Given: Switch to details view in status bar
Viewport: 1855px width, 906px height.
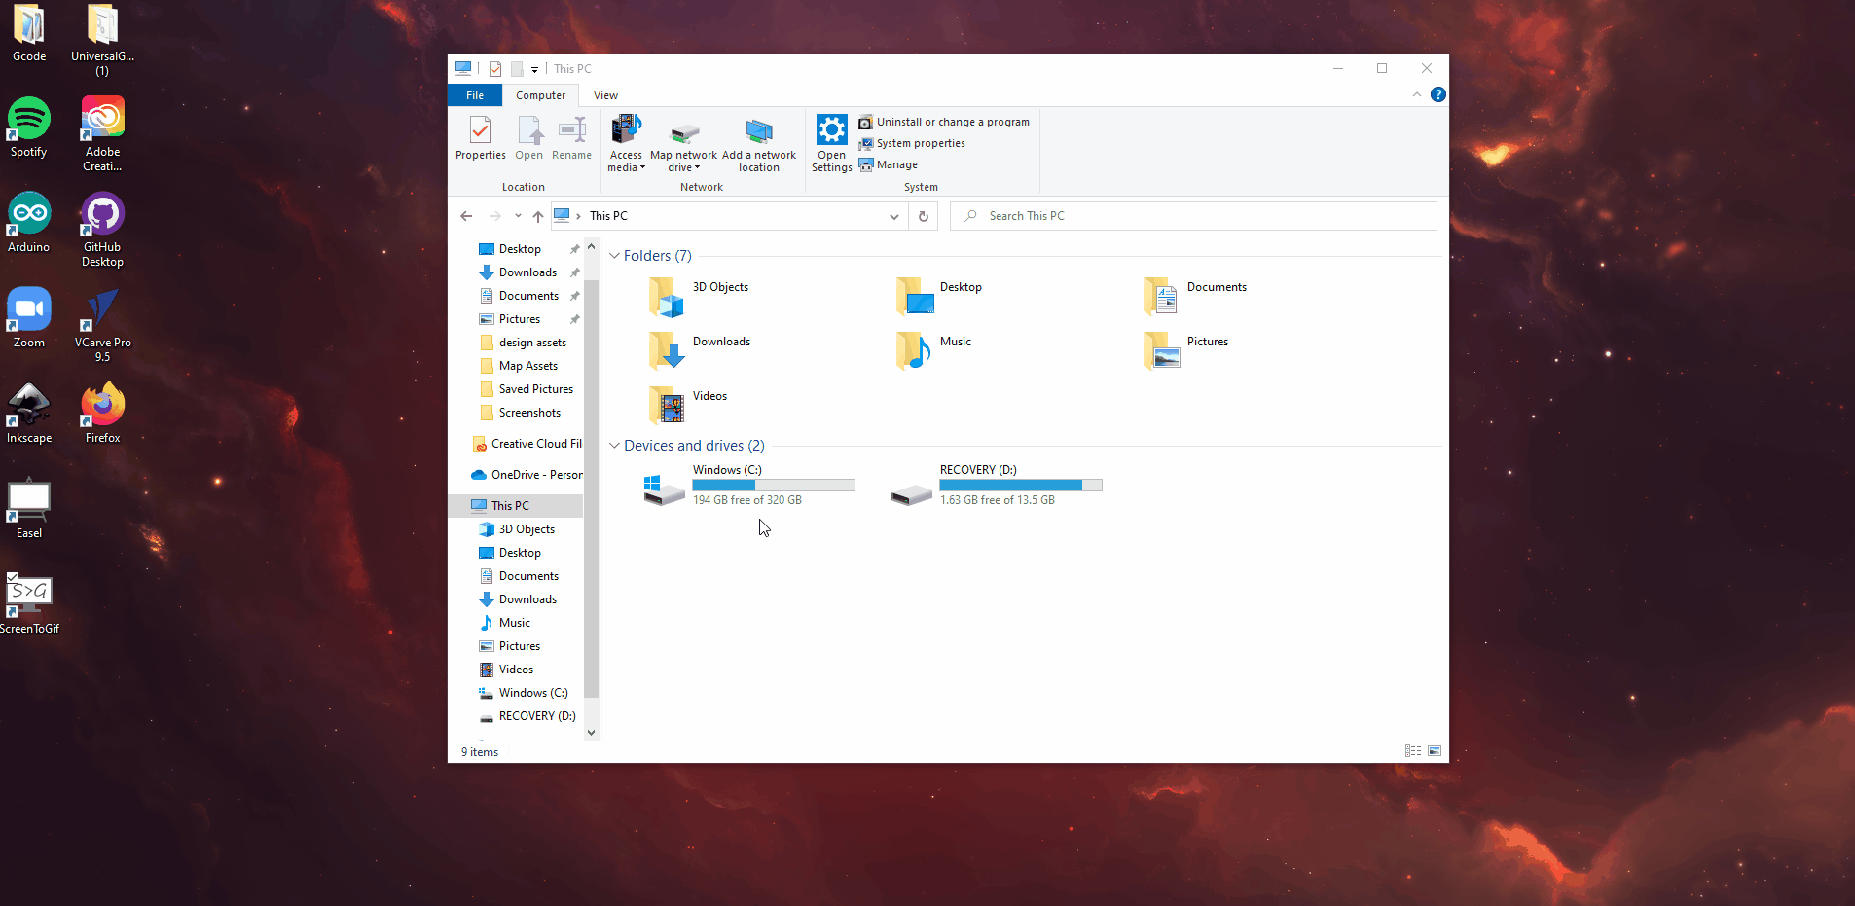Looking at the screenshot, I should pos(1412,750).
